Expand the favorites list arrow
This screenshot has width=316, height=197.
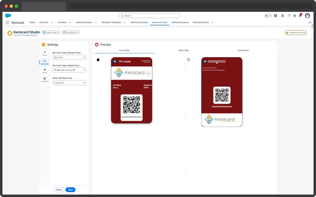(x=270, y=16)
